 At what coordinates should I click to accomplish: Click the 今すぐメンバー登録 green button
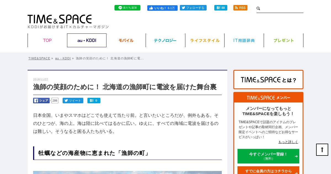[x=268, y=156]
